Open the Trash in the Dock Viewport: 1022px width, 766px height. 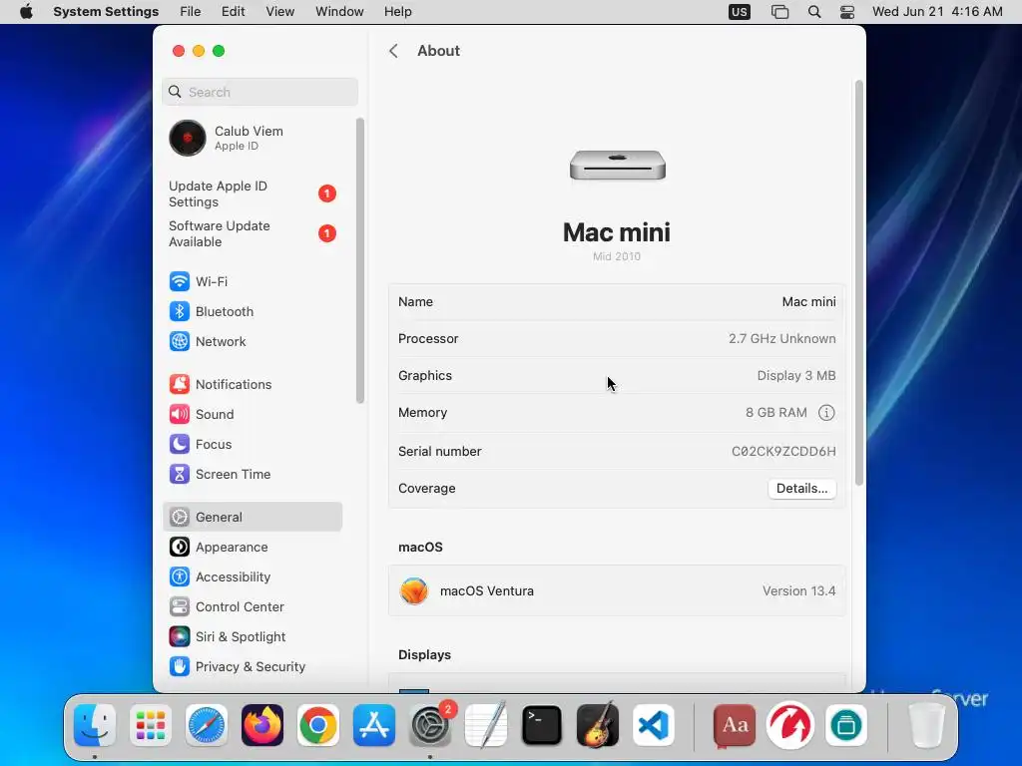926,725
